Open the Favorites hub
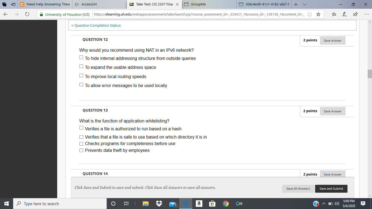 point(334,14)
